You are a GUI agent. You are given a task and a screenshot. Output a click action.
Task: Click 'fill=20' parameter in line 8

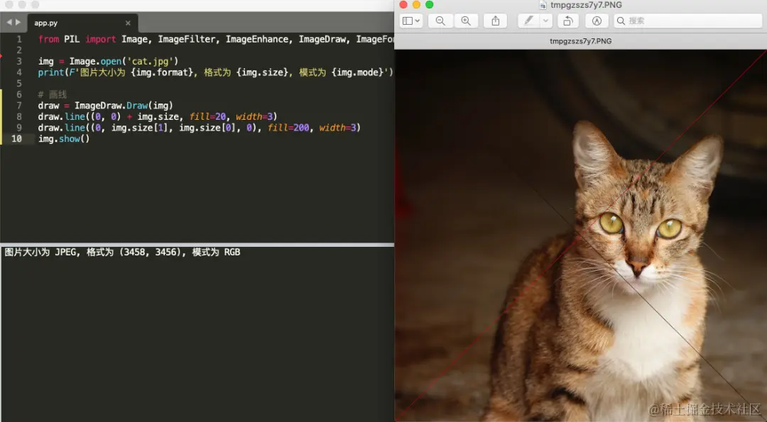[208, 117]
